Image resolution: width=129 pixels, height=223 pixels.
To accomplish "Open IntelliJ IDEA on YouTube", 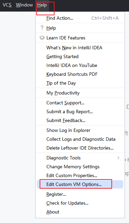I will click(x=80, y=65).
